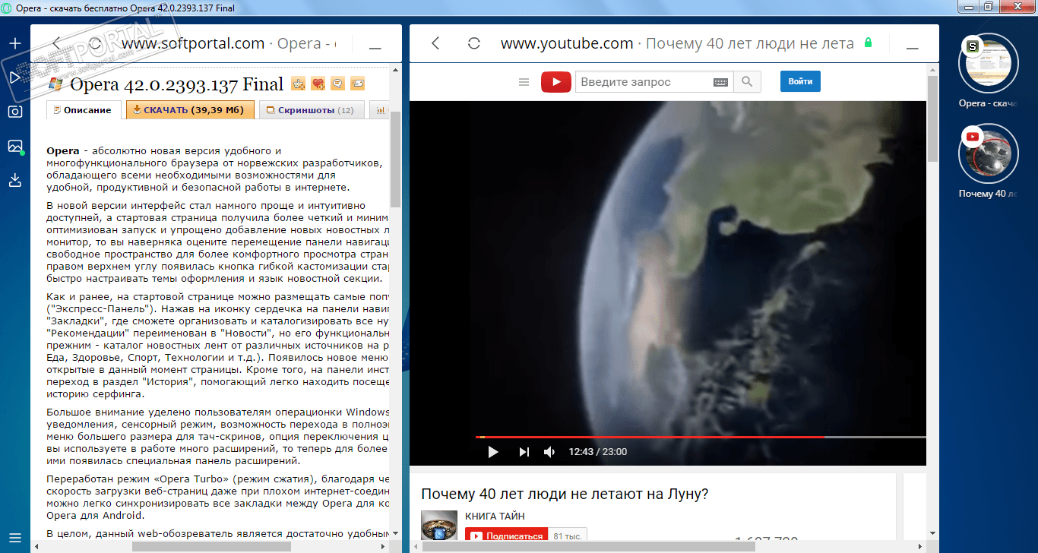Click the YouTube page vertical scrollbar thumb
This screenshot has height=553, width=1038.
(x=932, y=118)
